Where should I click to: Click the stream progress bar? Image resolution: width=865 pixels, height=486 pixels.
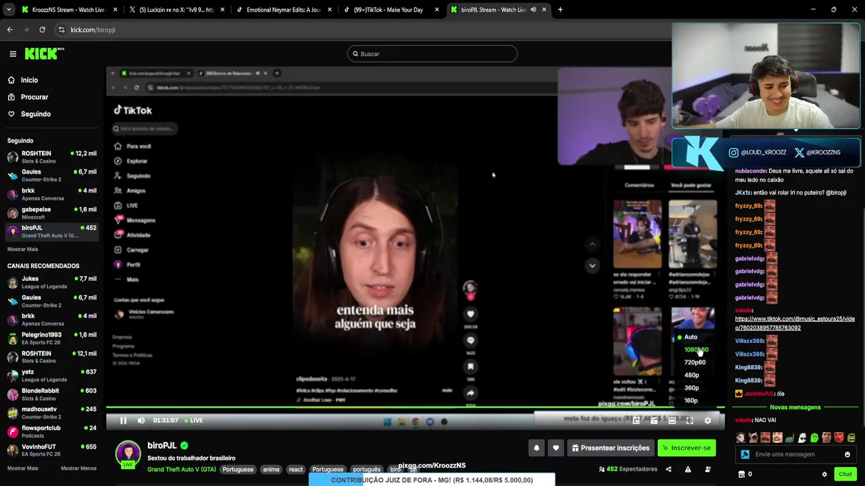click(x=415, y=407)
